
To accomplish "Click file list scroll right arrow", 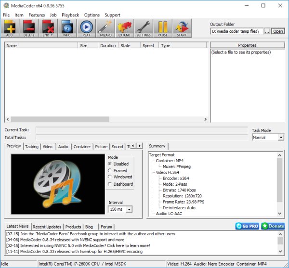I will [205, 119].
